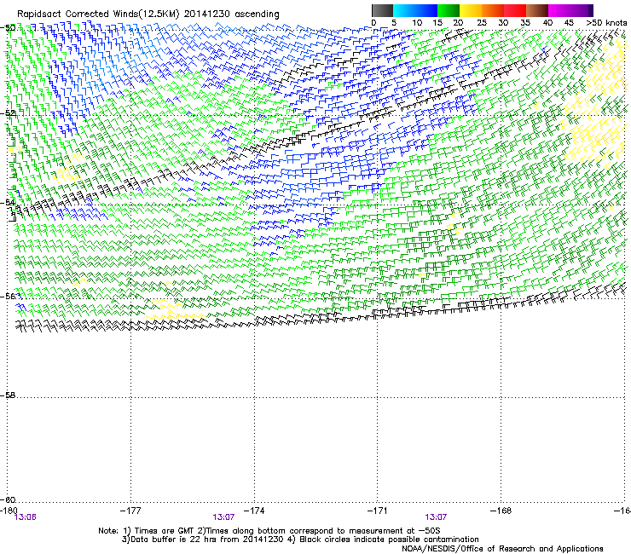Image resolution: width=631 pixels, height=554 pixels.
Task: Click the -56 latitude axis label
Action: [8, 296]
